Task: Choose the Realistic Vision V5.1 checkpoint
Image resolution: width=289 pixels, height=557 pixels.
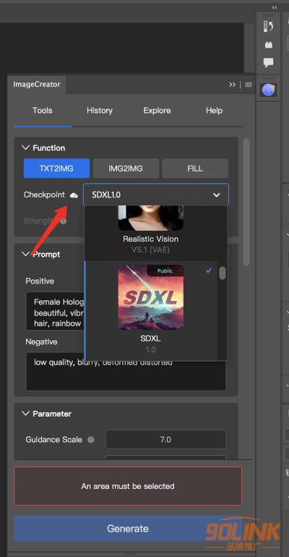Action: pyautogui.click(x=151, y=233)
